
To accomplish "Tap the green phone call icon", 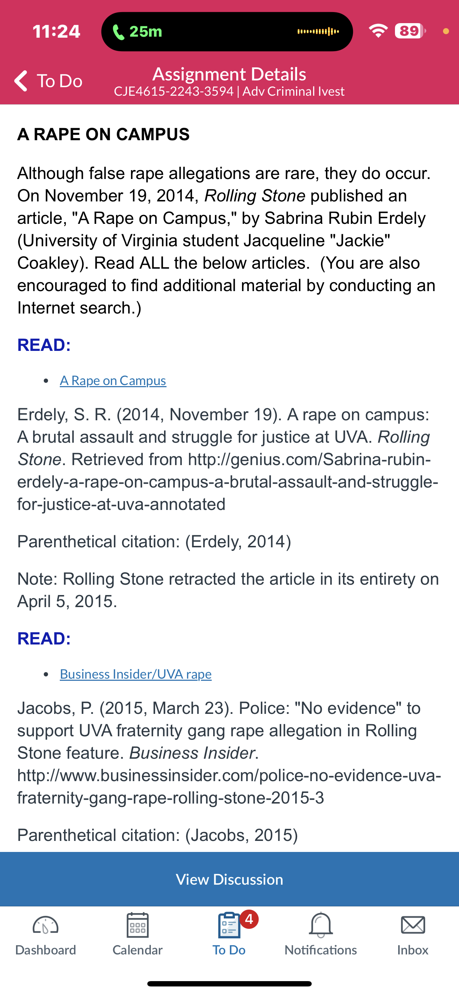I will pyautogui.click(x=118, y=32).
